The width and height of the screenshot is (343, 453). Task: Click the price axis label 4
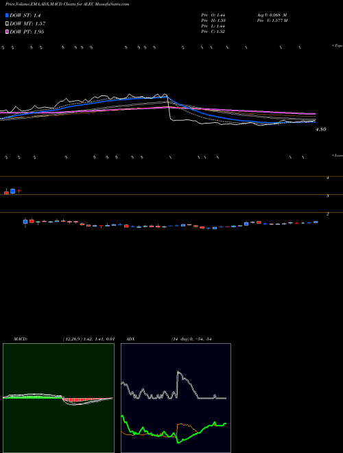(328, 178)
